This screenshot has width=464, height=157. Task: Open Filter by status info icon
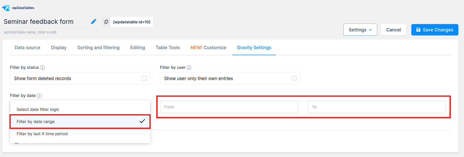[x=43, y=68]
